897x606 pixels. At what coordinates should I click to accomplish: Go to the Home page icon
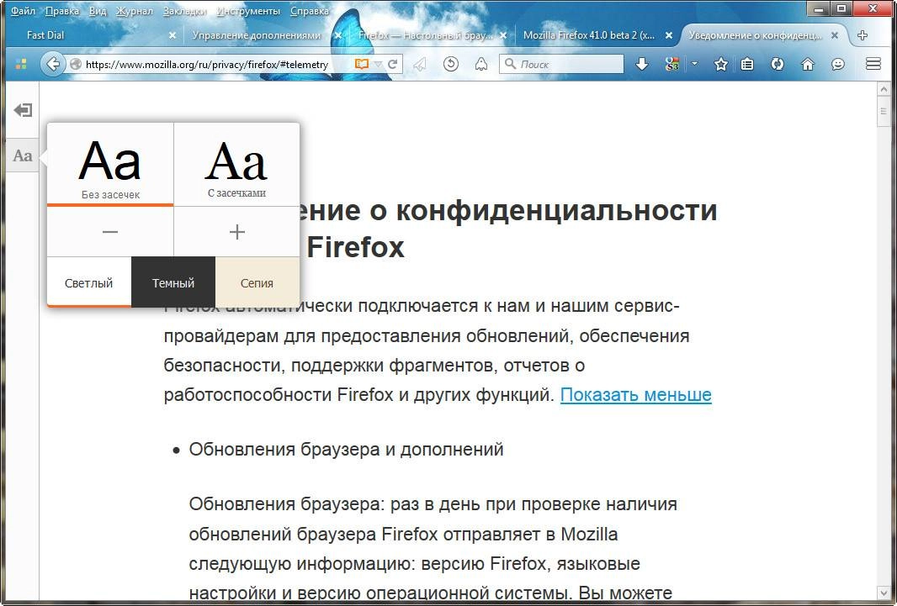pos(807,64)
